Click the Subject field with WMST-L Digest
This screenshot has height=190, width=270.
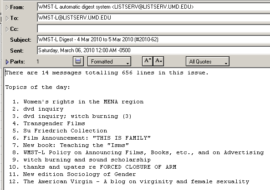tap(153, 39)
